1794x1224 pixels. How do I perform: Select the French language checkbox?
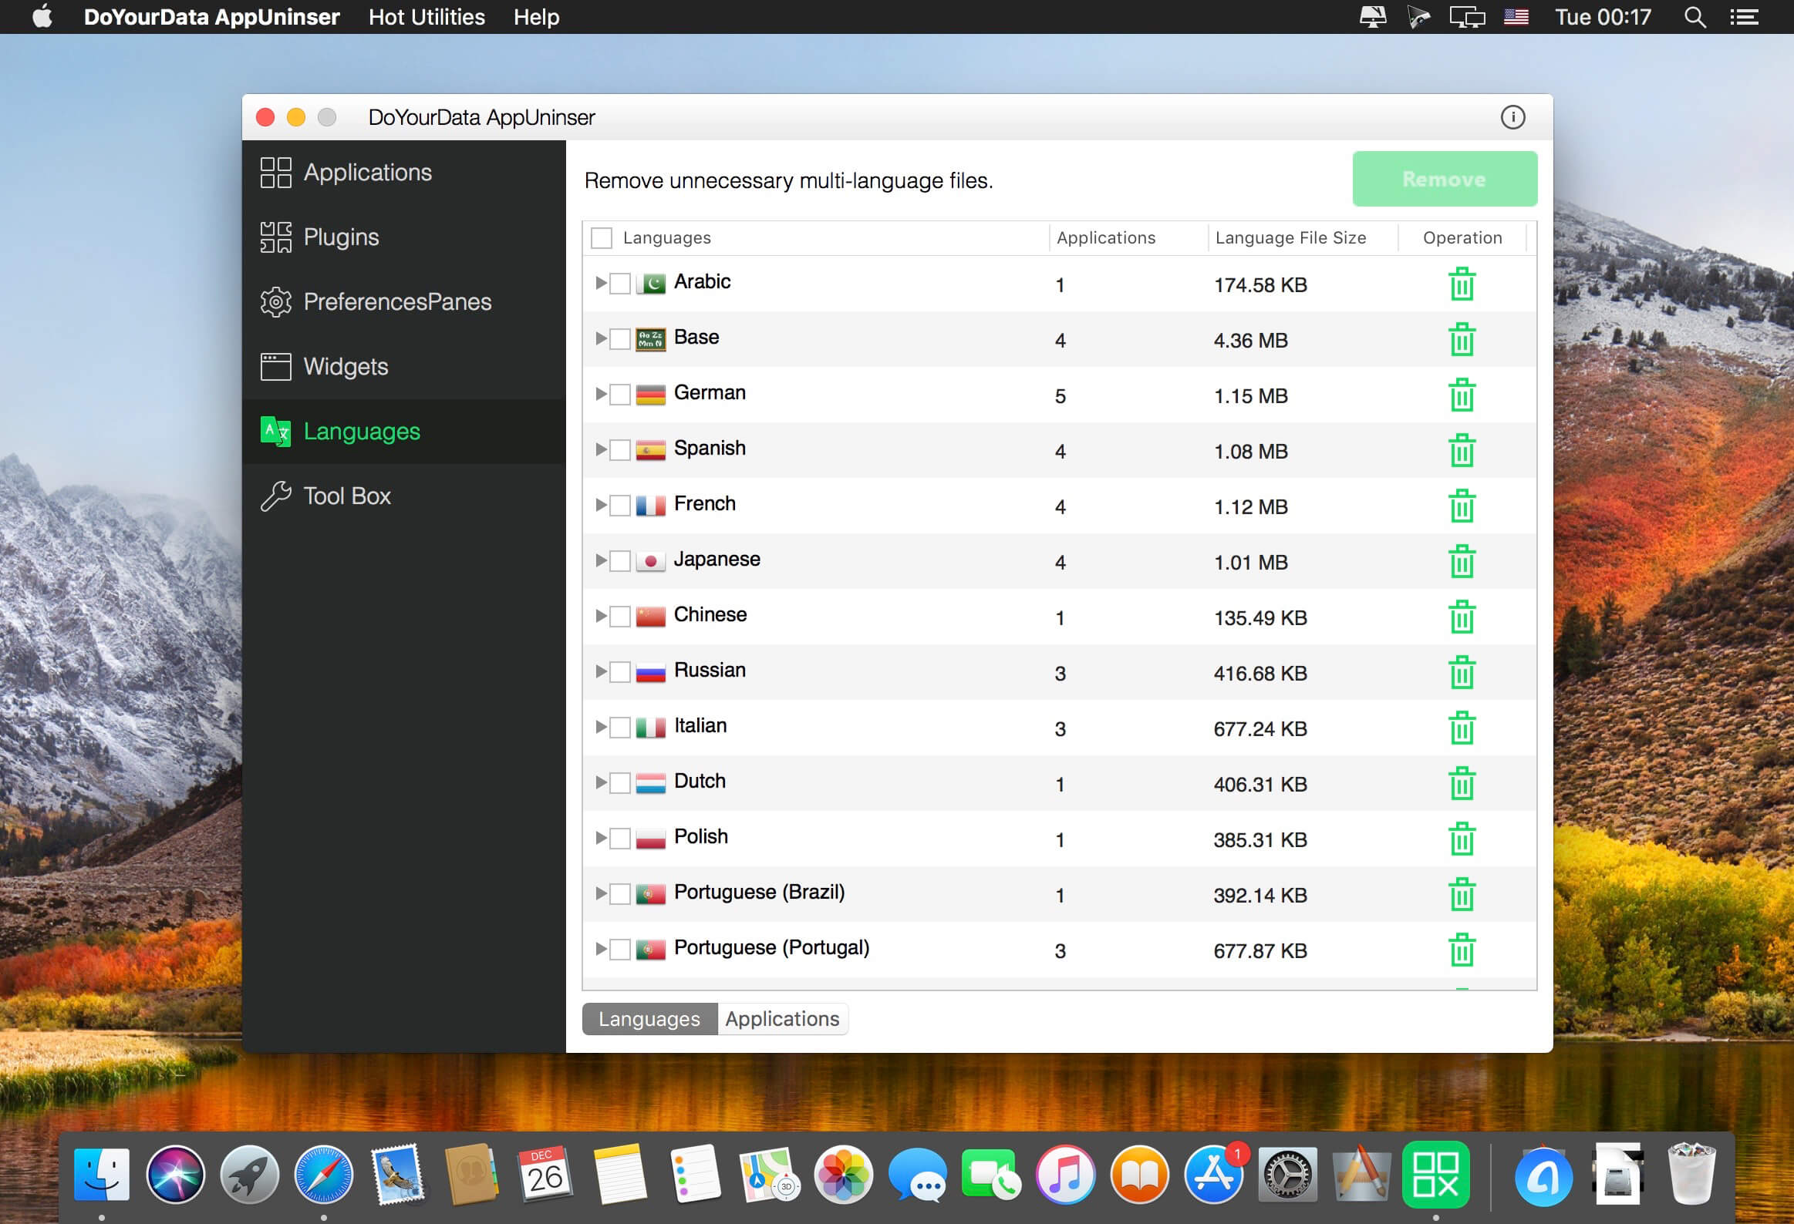(620, 505)
